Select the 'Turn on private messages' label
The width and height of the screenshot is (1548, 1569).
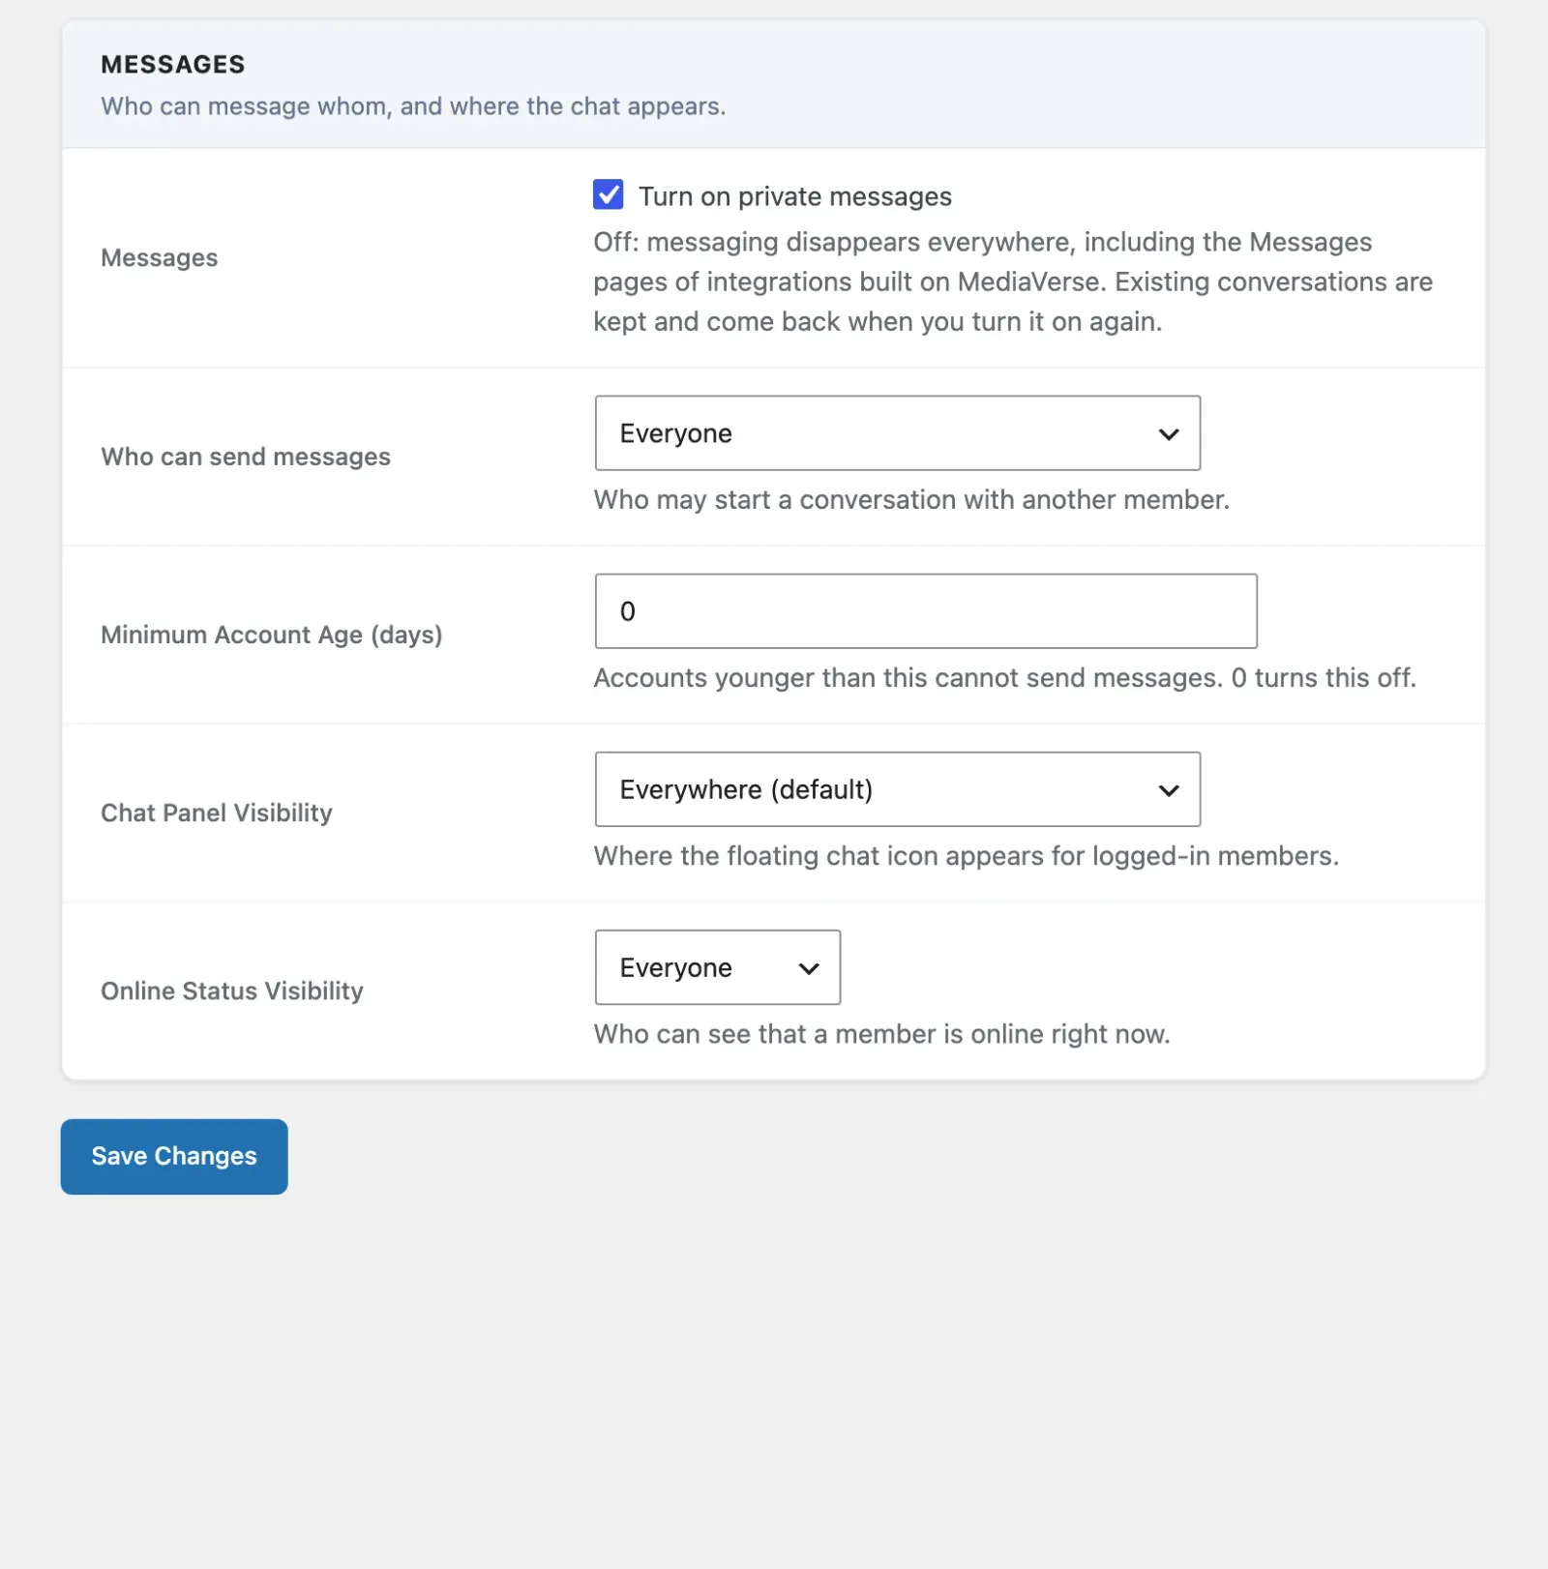[795, 196]
